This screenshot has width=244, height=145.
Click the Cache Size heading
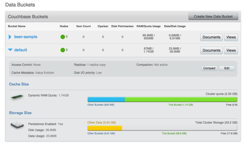tap(19, 84)
